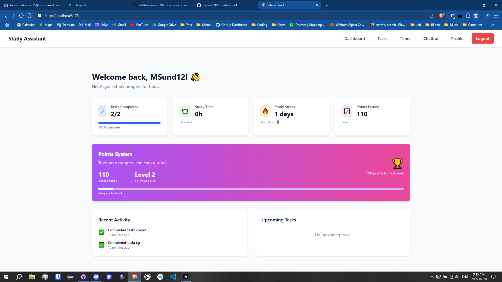The height and width of the screenshot is (282, 502).
Task: Click the green checkbox beside cg task
Action: tap(101, 245)
